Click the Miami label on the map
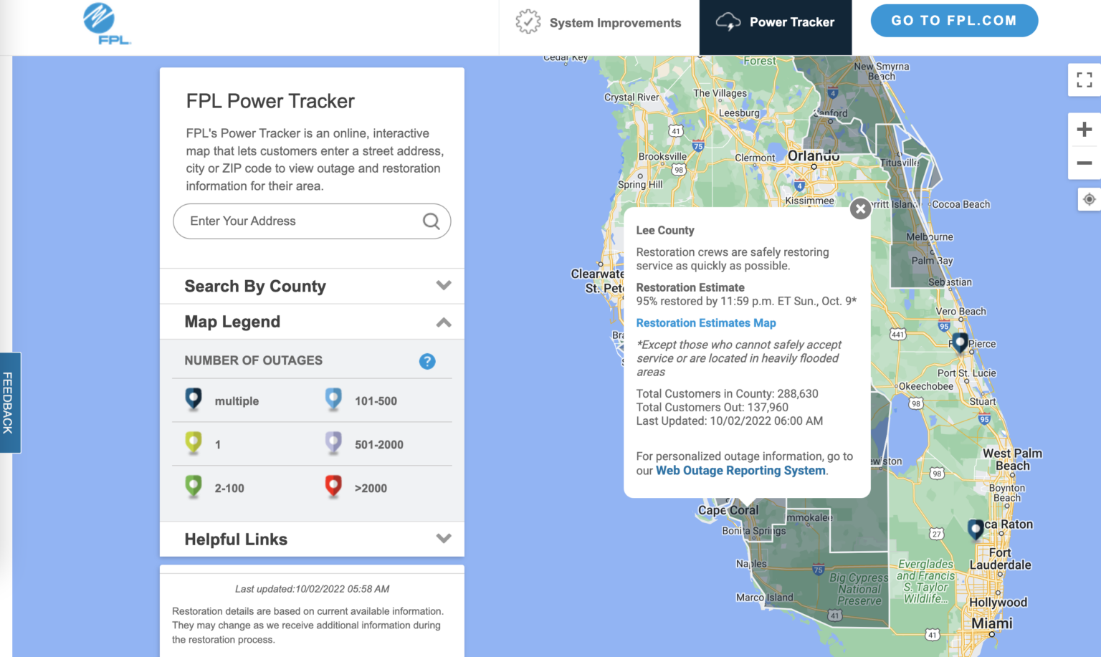The image size is (1101, 657). (x=992, y=623)
